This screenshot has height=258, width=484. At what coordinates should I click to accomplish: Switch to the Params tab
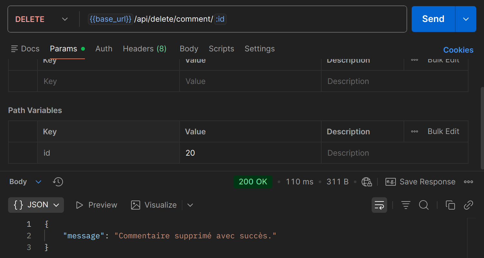point(67,49)
